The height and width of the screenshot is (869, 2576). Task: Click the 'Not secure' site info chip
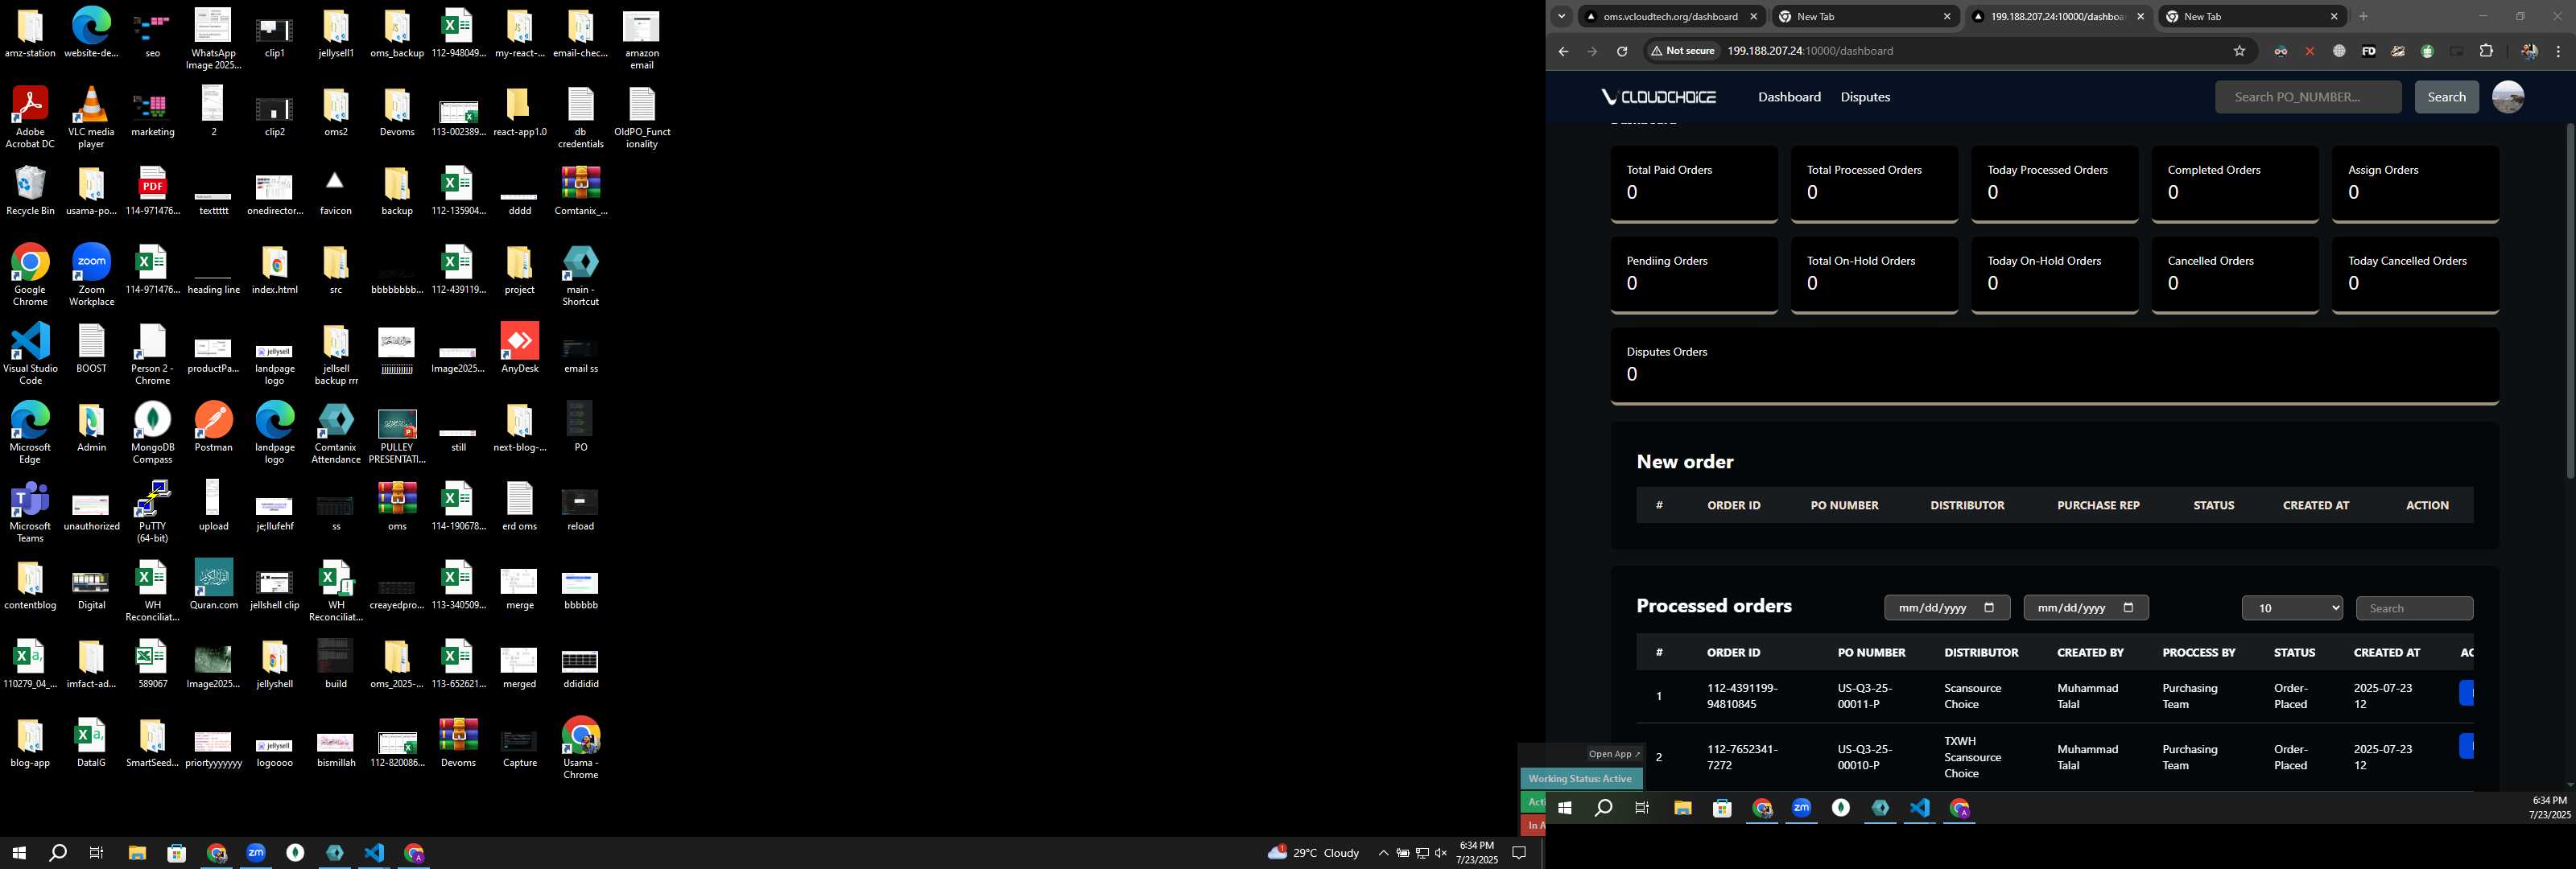[x=1683, y=51]
